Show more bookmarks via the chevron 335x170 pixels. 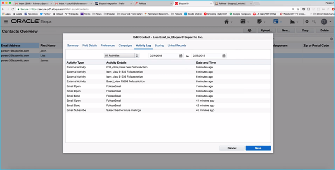[311, 14]
